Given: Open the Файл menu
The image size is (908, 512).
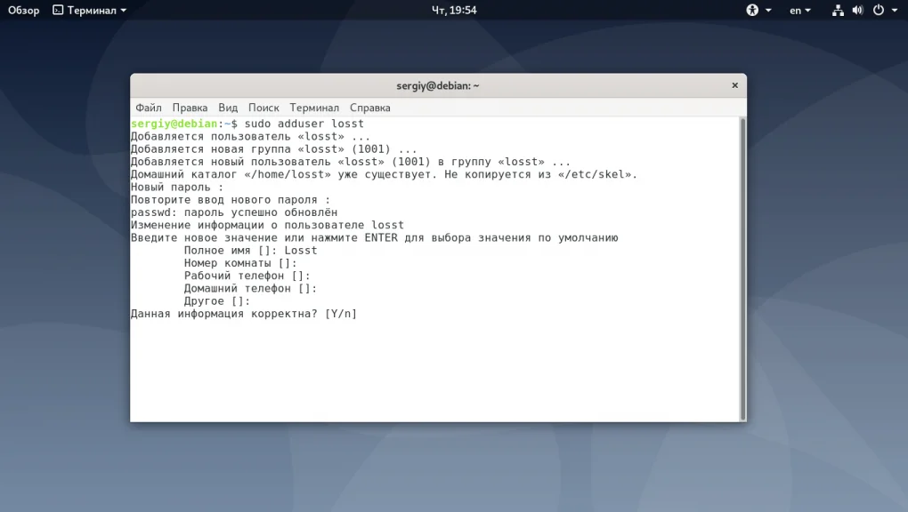Looking at the screenshot, I should (148, 107).
